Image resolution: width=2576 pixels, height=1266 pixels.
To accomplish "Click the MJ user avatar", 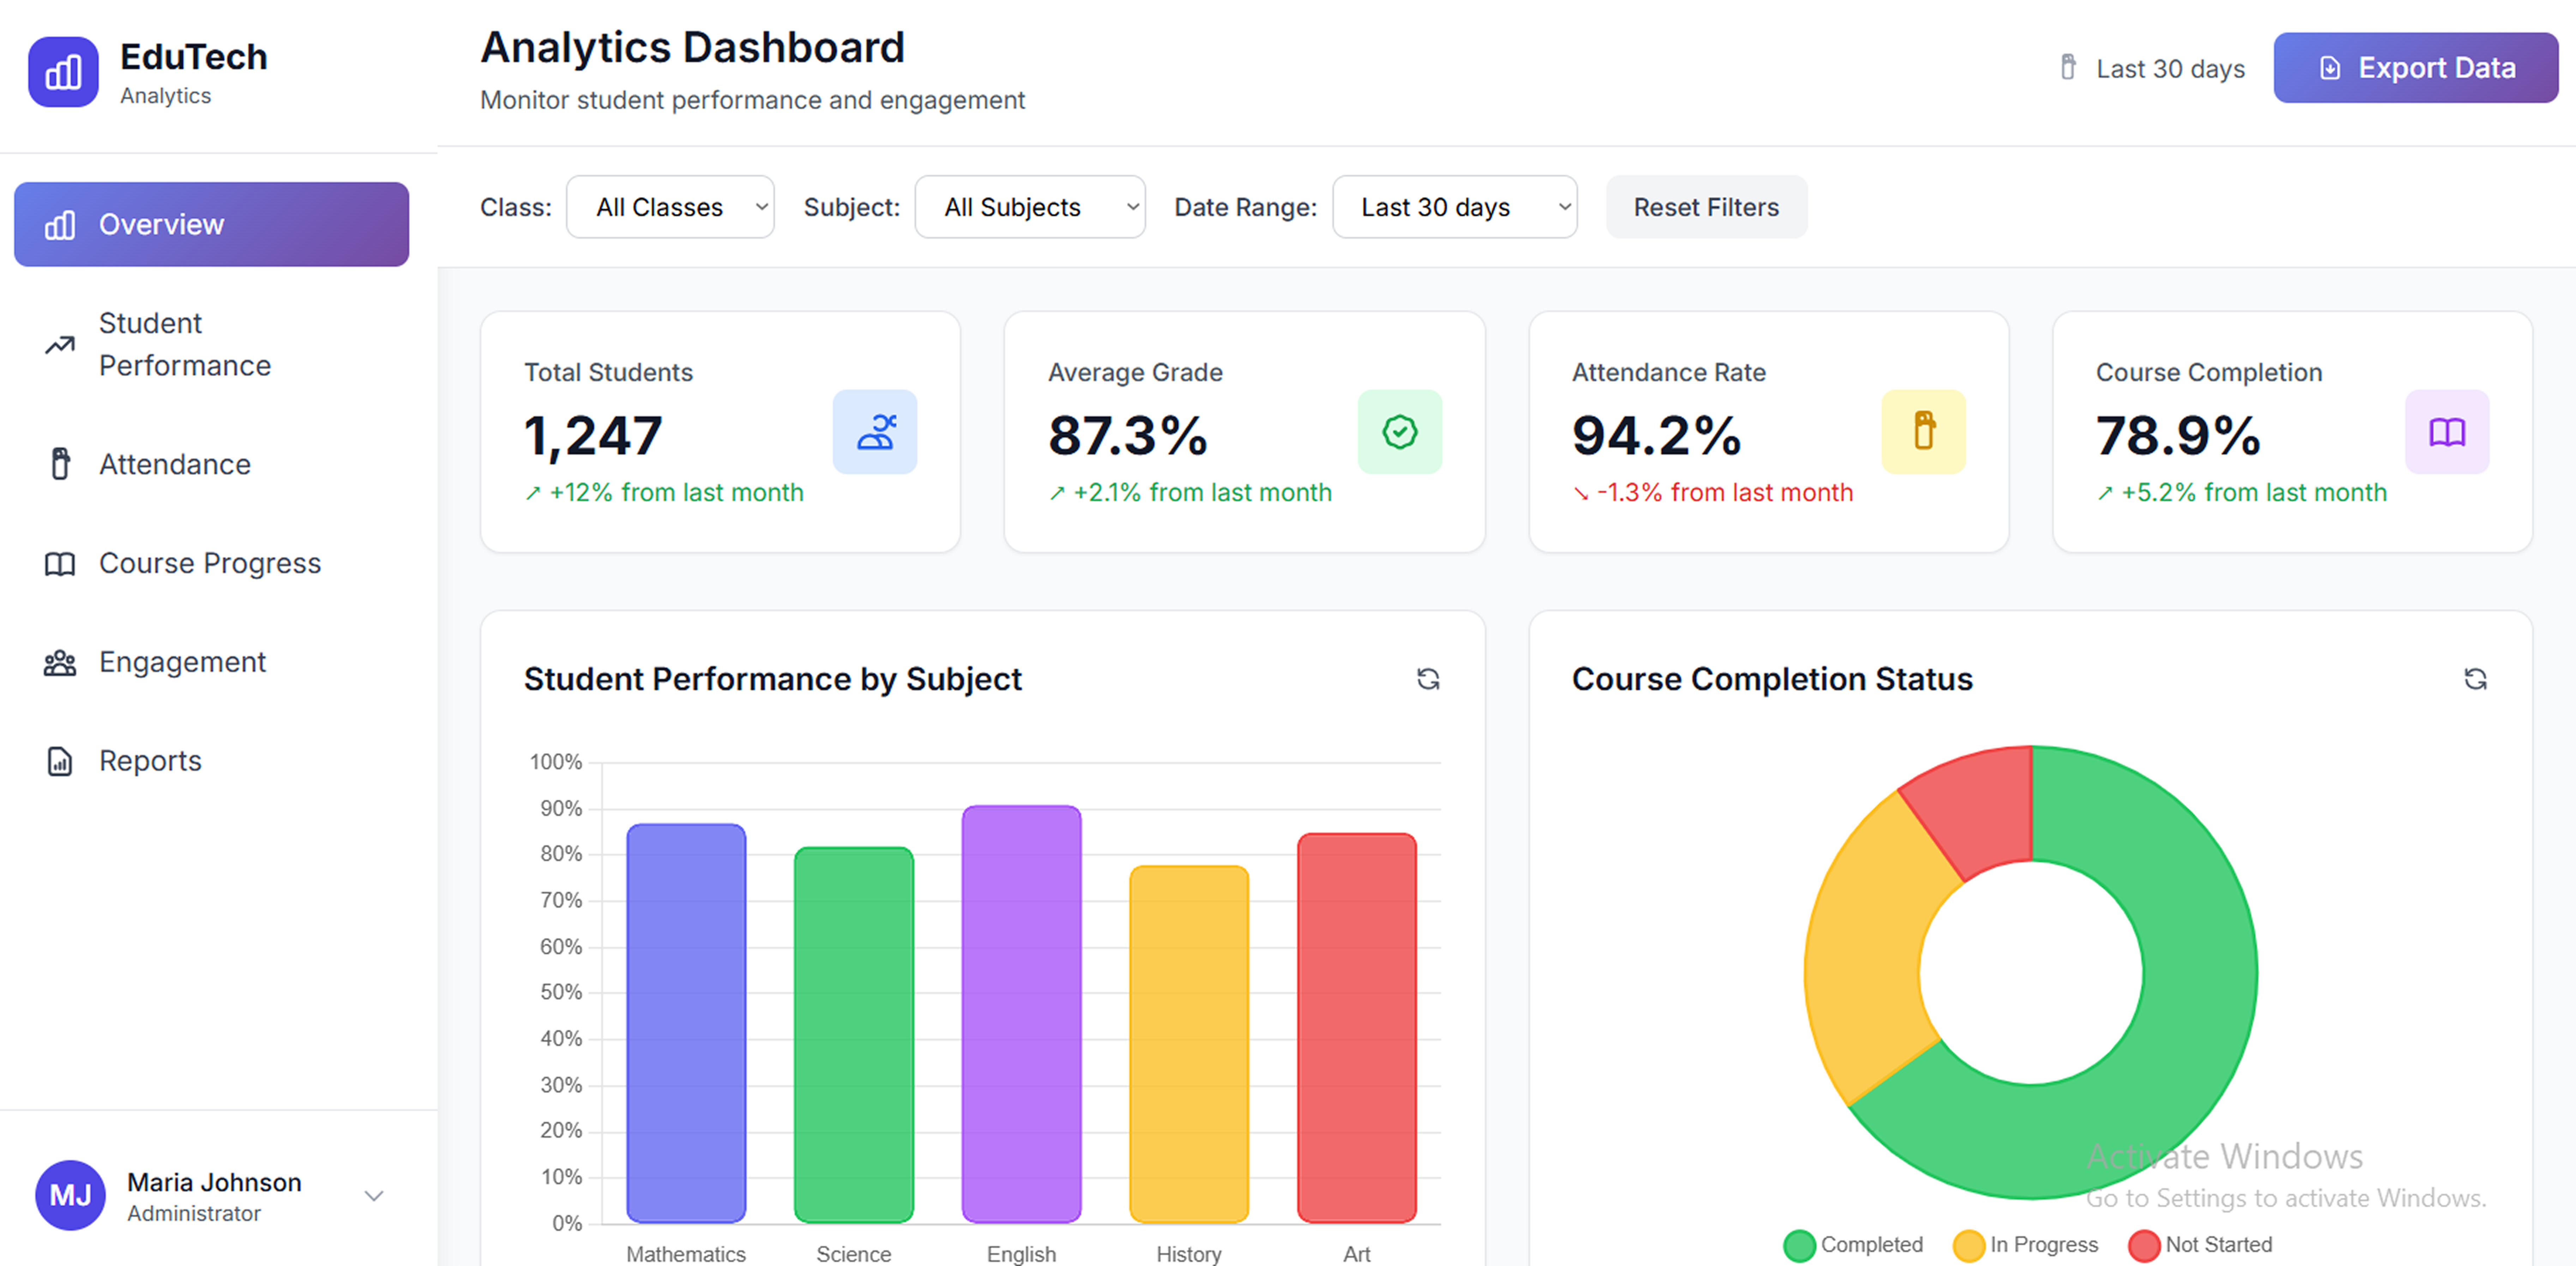I will tap(70, 1195).
